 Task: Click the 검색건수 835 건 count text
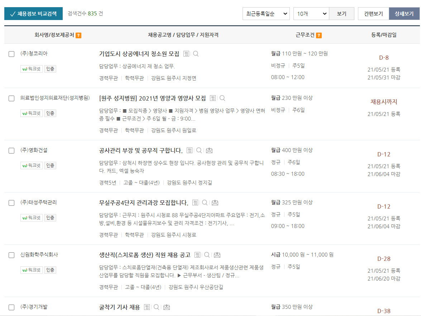click(85, 13)
